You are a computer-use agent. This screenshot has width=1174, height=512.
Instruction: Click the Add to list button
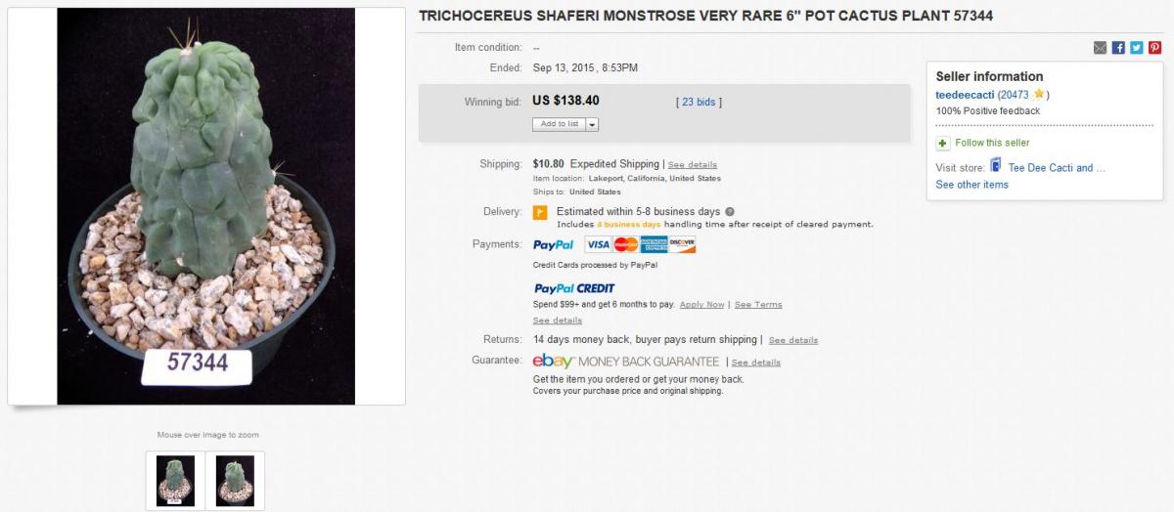tap(560, 124)
